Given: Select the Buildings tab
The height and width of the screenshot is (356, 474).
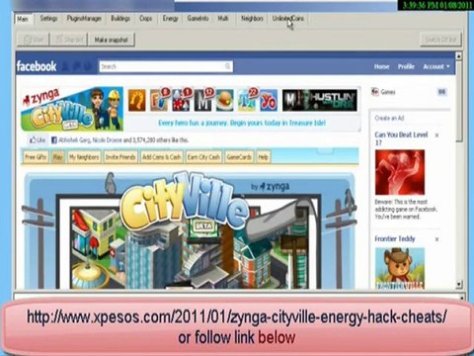Looking at the screenshot, I should [x=120, y=19].
